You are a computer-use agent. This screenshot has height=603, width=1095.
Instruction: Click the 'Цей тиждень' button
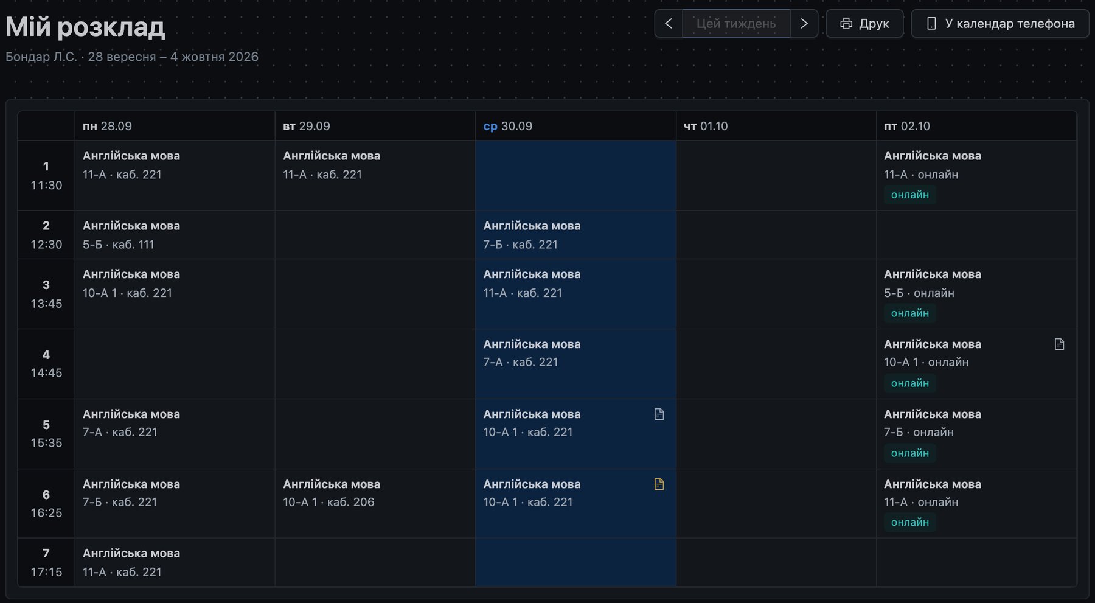[736, 24]
